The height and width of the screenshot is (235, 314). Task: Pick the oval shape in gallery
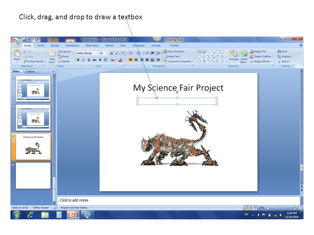coord(222,52)
